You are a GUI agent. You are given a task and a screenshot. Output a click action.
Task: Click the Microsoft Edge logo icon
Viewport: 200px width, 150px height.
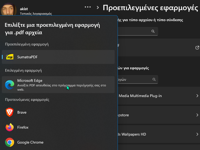(x=10, y=85)
